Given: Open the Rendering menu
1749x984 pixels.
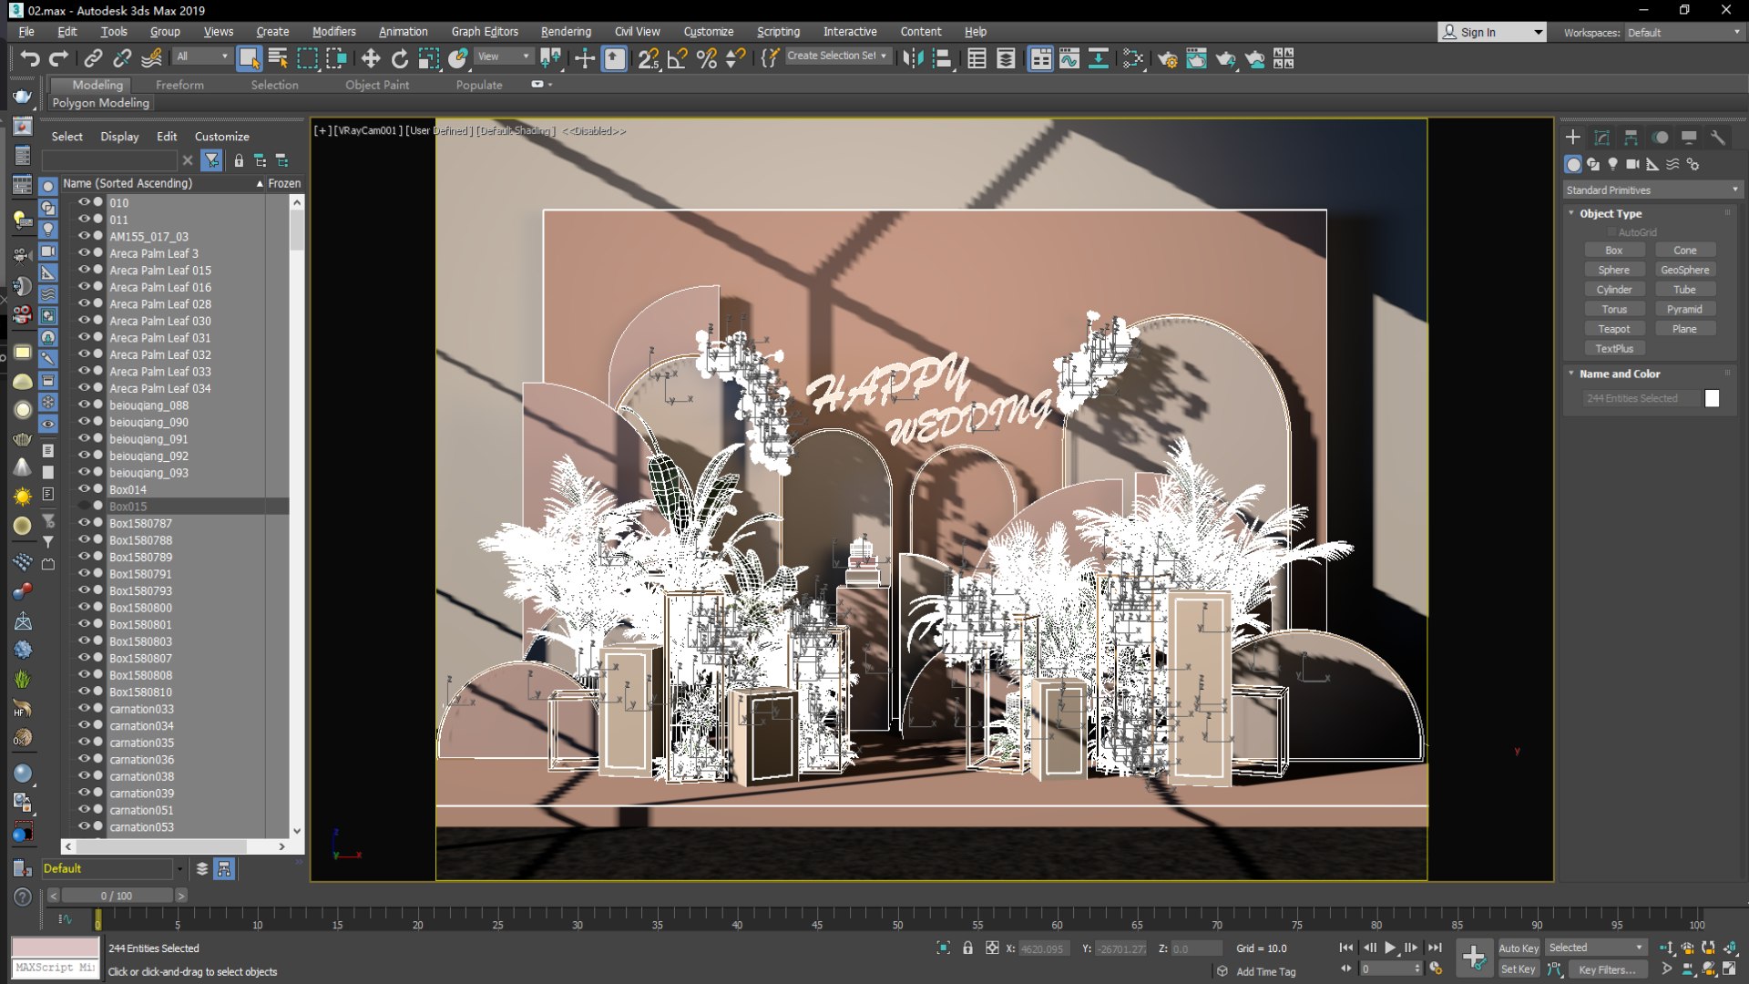Looking at the screenshot, I should (x=566, y=31).
